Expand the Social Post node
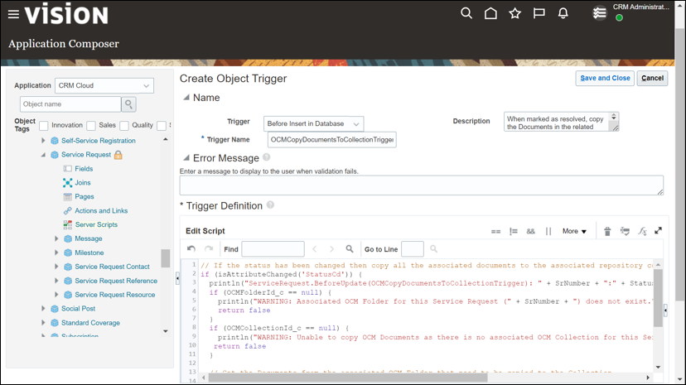The height and width of the screenshot is (385, 686). (43, 309)
